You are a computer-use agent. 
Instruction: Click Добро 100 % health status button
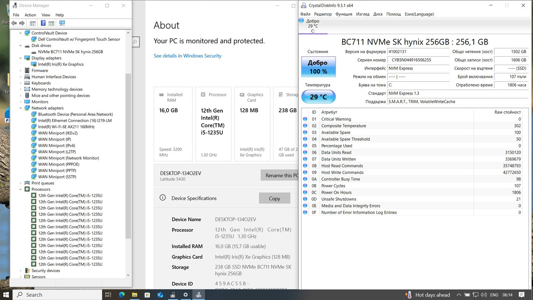(x=318, y=67)
